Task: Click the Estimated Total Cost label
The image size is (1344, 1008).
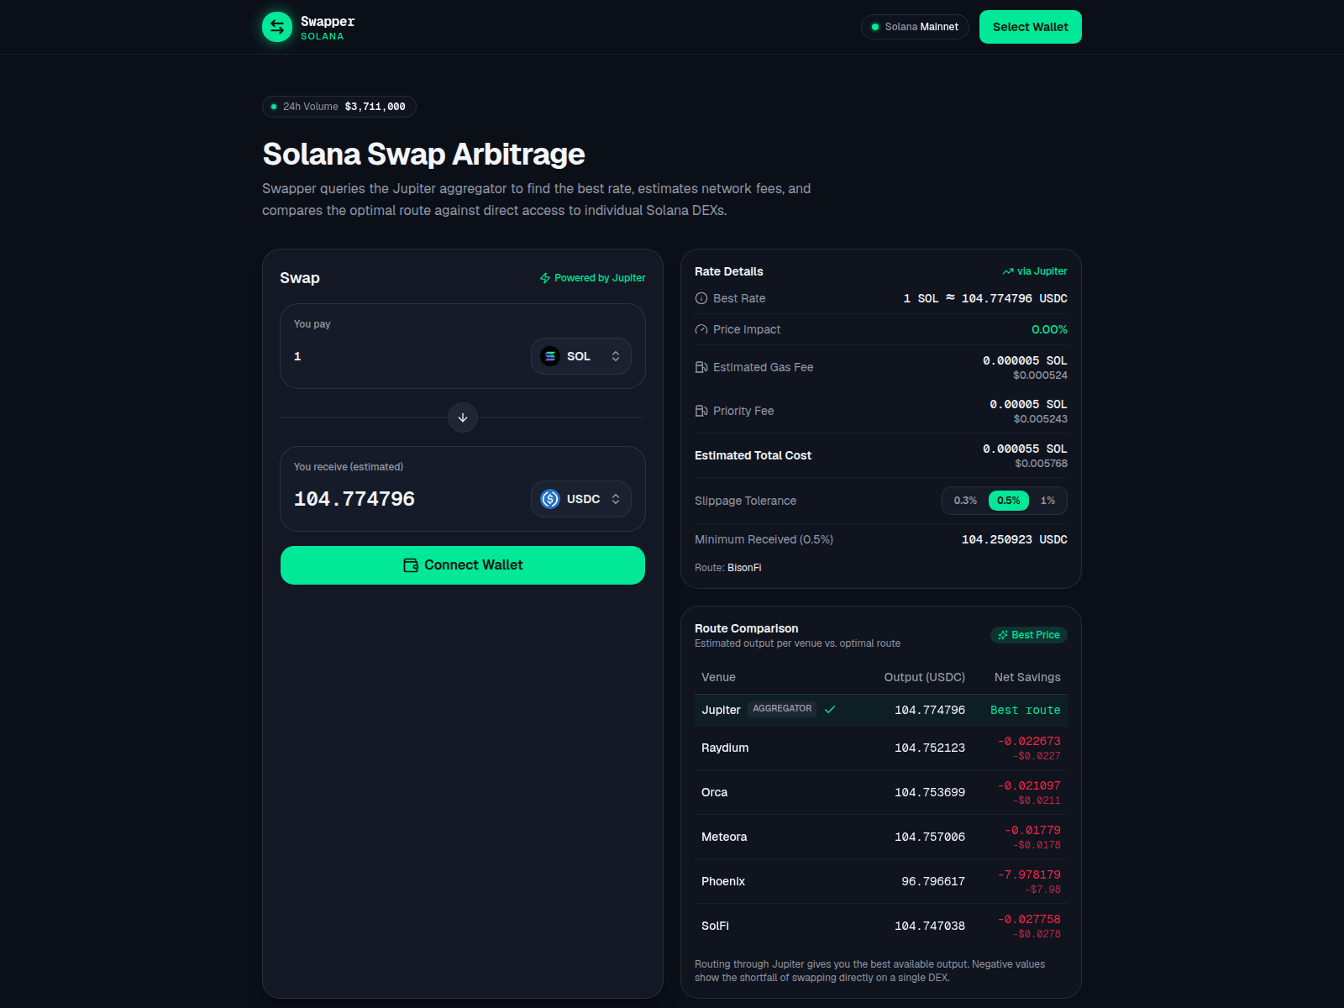Action: point(753,455)
